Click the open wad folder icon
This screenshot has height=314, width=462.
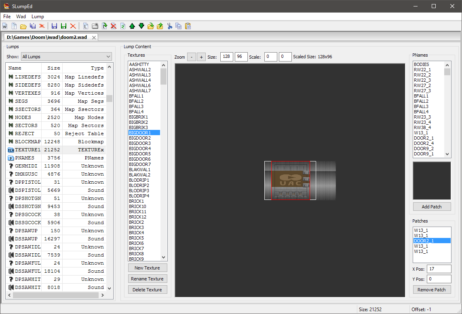click(23, 26)
